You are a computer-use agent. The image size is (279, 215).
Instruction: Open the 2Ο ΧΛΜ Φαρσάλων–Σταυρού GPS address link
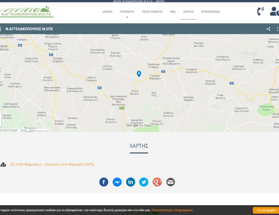(52, 164)
